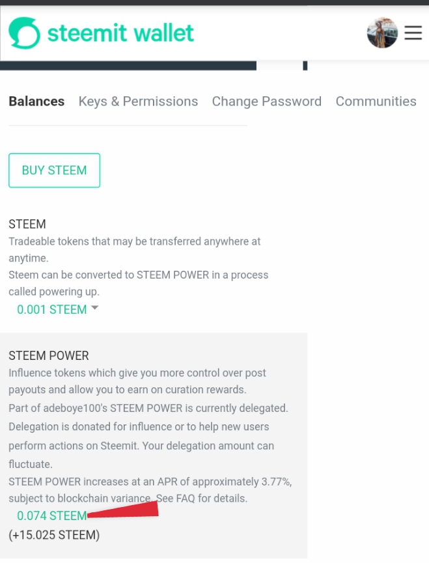This screenshot has height=563, width=429.
Task: Expand the 0.001 STEEM balance dropdown
Action: click(51, 310)
